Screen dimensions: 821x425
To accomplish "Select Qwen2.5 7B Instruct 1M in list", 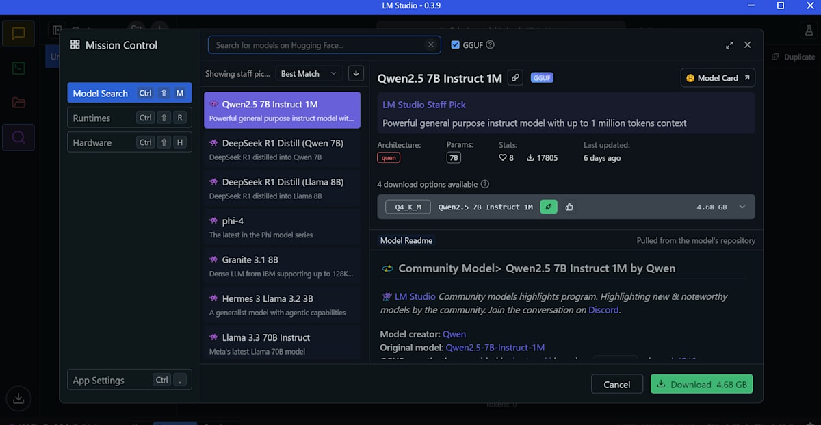I will tap(282, 110).
